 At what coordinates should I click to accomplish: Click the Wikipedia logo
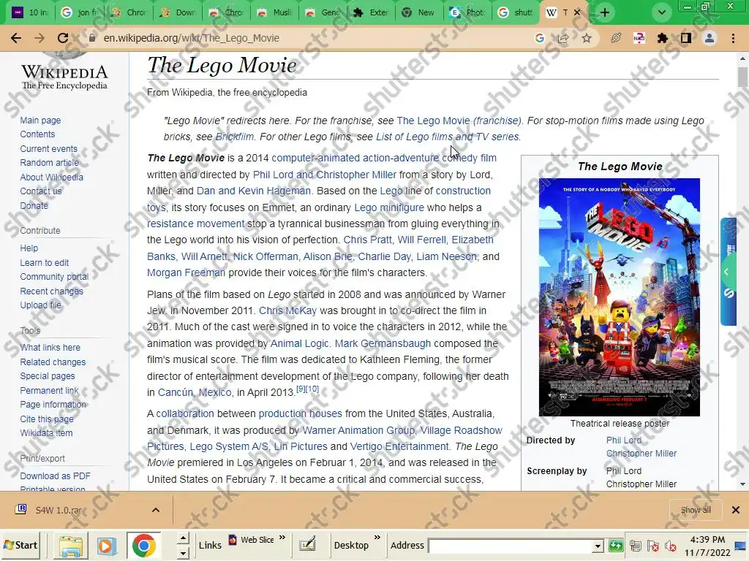tap(64, 72)
